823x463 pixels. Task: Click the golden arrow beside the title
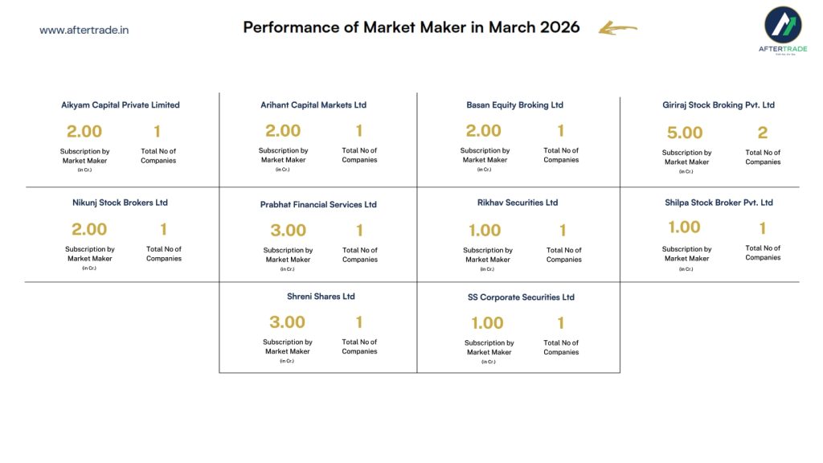[x=617, y=29]
